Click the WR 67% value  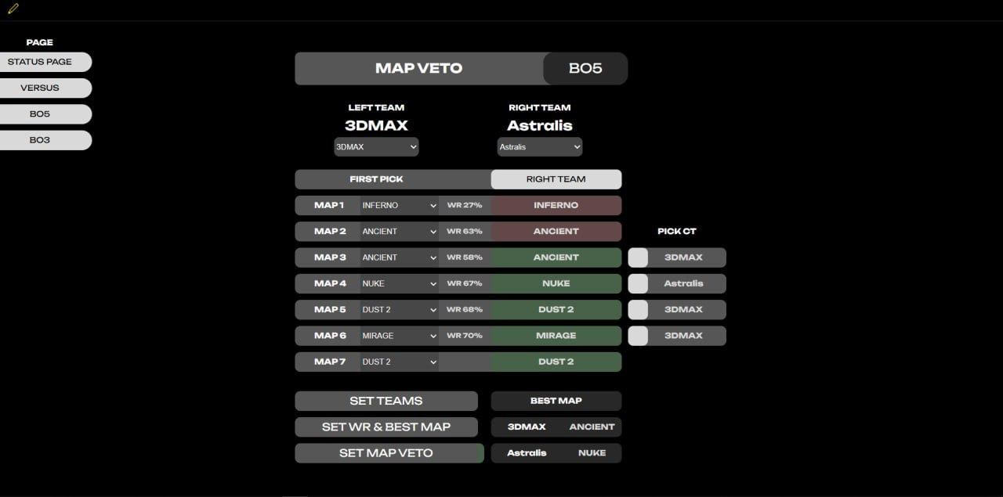coord(465,283)
